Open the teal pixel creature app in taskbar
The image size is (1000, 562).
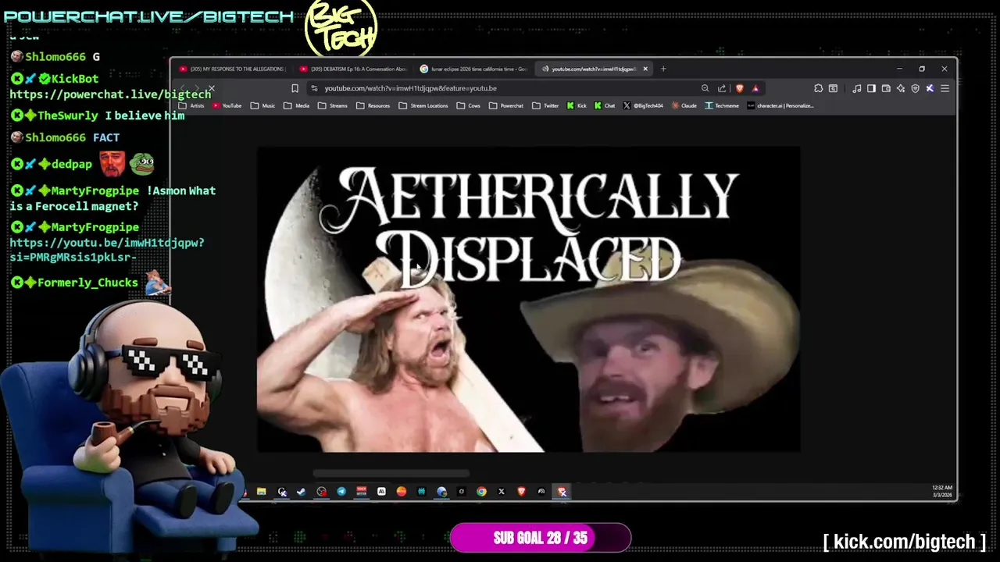[x=421, y=492]
